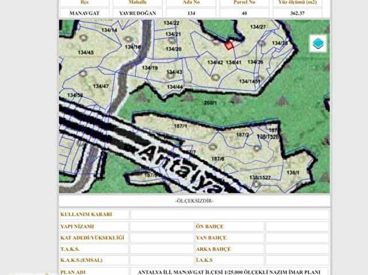Click the MANAVGAT district cell
Image resolution: width=368 pixels, height=275 pixels.
click(85, 13)
